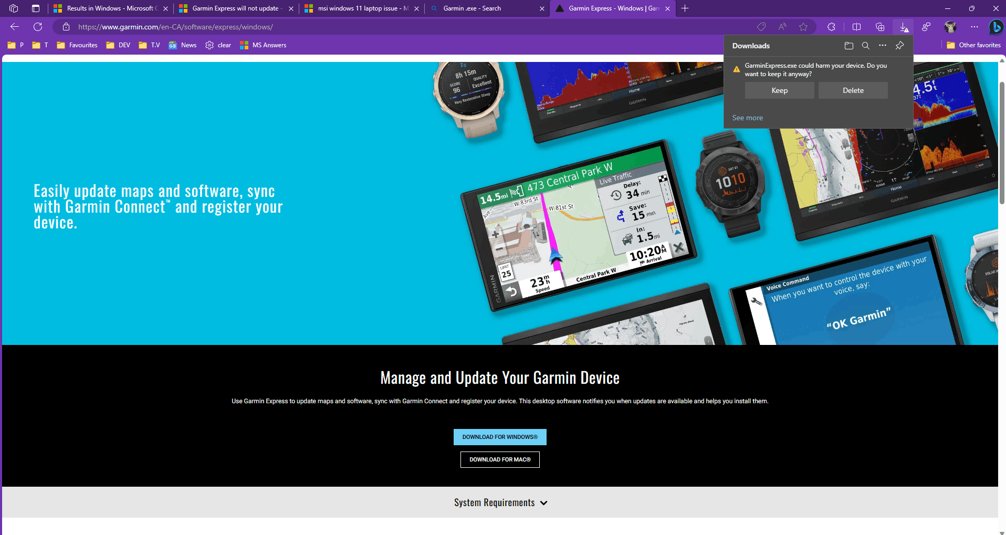Open the user profile avatar
Image resolution: width=1006 pixels, height=535 pixels.
tap(950, 27)
